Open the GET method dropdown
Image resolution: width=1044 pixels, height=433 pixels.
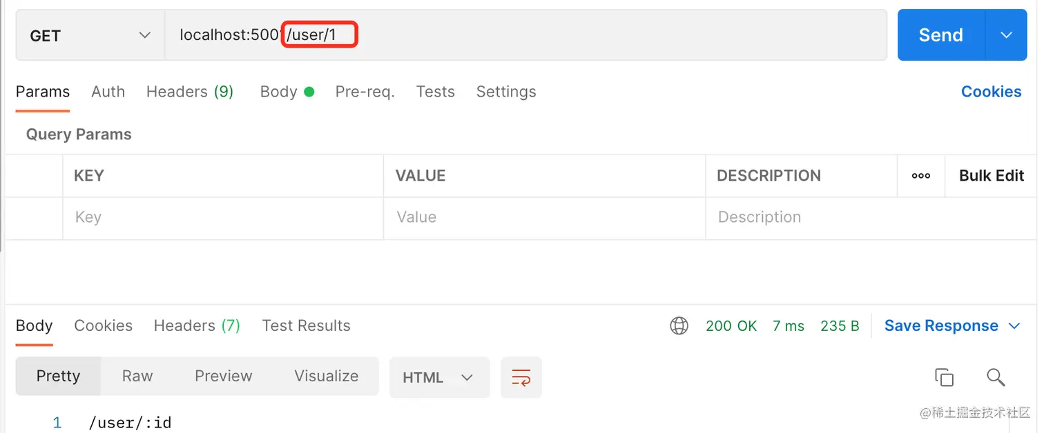pyautogui.click(x=90, y=35)
